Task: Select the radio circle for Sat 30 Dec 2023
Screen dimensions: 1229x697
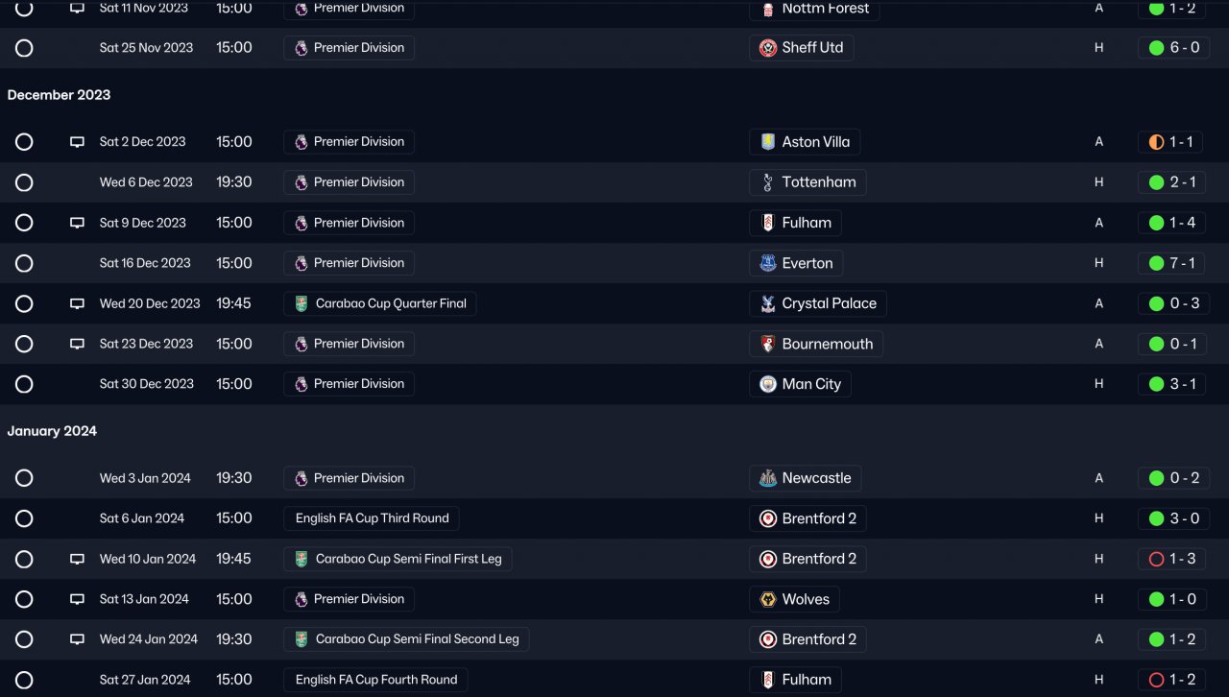Action: 24,384
